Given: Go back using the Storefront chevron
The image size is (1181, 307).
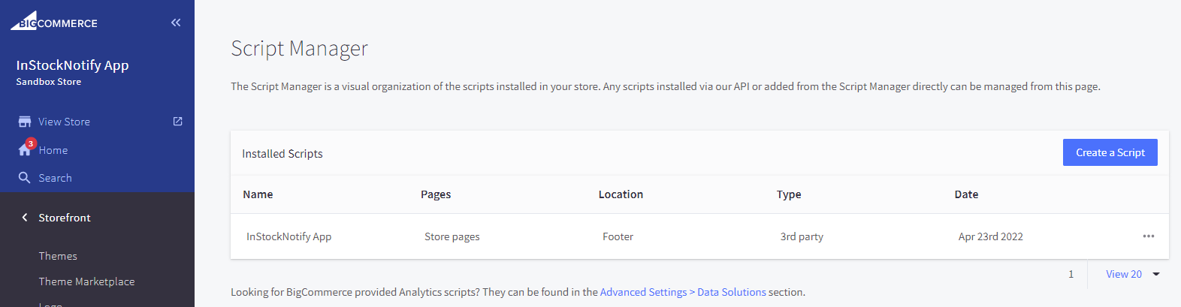Looking at the screenshot, I should tap(25, 218).
